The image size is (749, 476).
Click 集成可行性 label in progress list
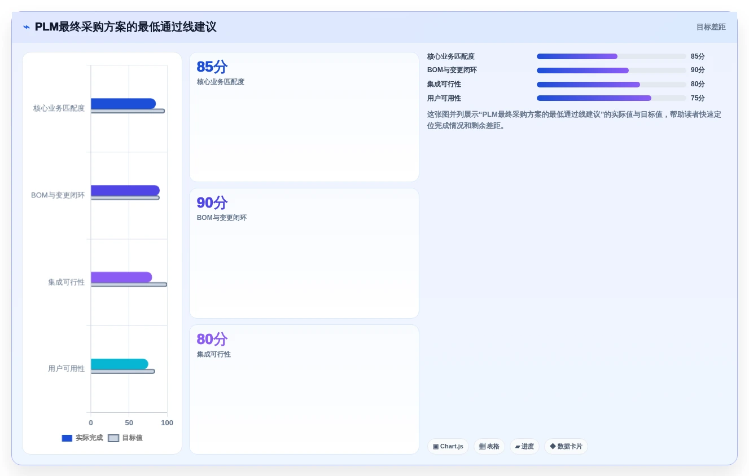(444, 85)
